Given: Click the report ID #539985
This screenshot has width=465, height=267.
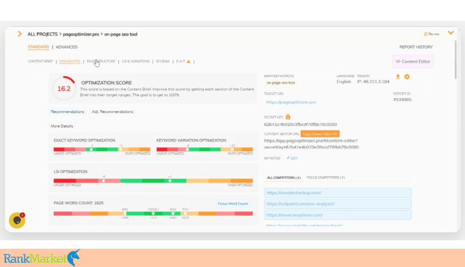Looking at the screenshot, I should pyautogui.click(x=403, y=99).
